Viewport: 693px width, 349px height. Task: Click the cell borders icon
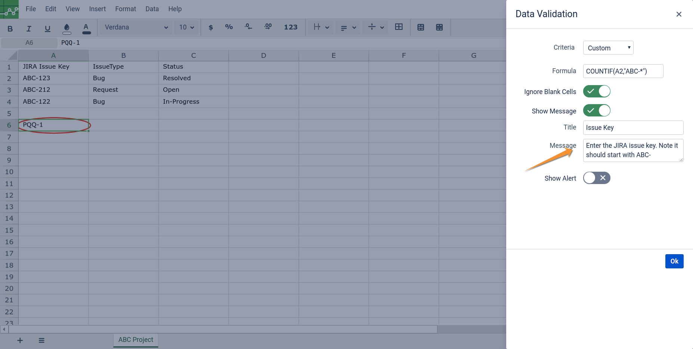click(317, 27)
